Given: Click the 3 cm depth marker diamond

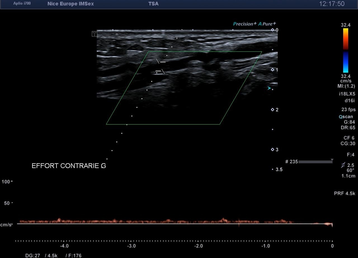Looking at the screenshot, I should tap(272, 150).
